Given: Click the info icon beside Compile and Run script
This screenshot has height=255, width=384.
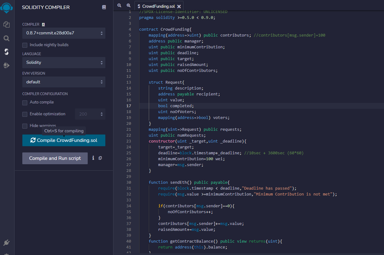Looking at the screenshot, I should click(93, 158).
